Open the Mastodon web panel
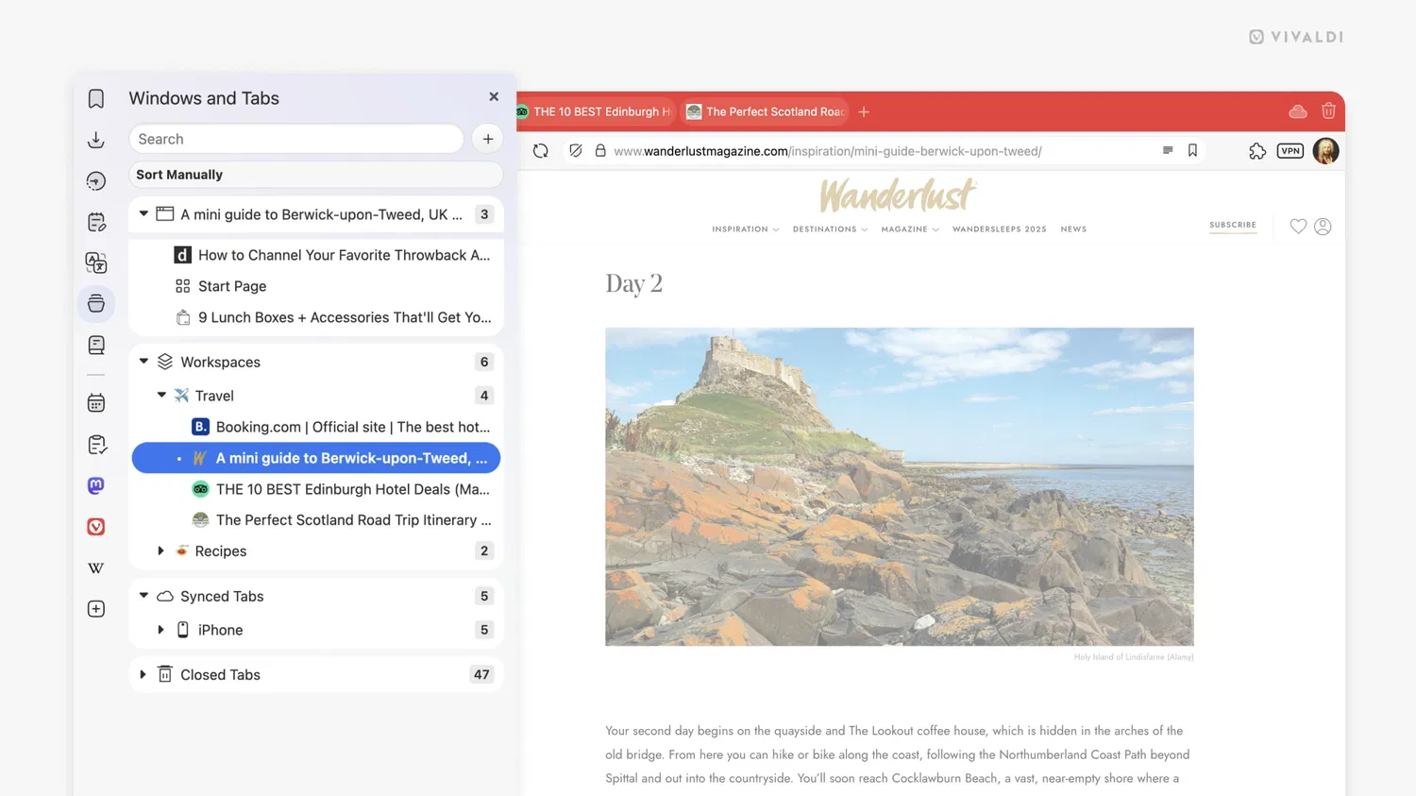1416x796 pixels. tap(96, 485)
